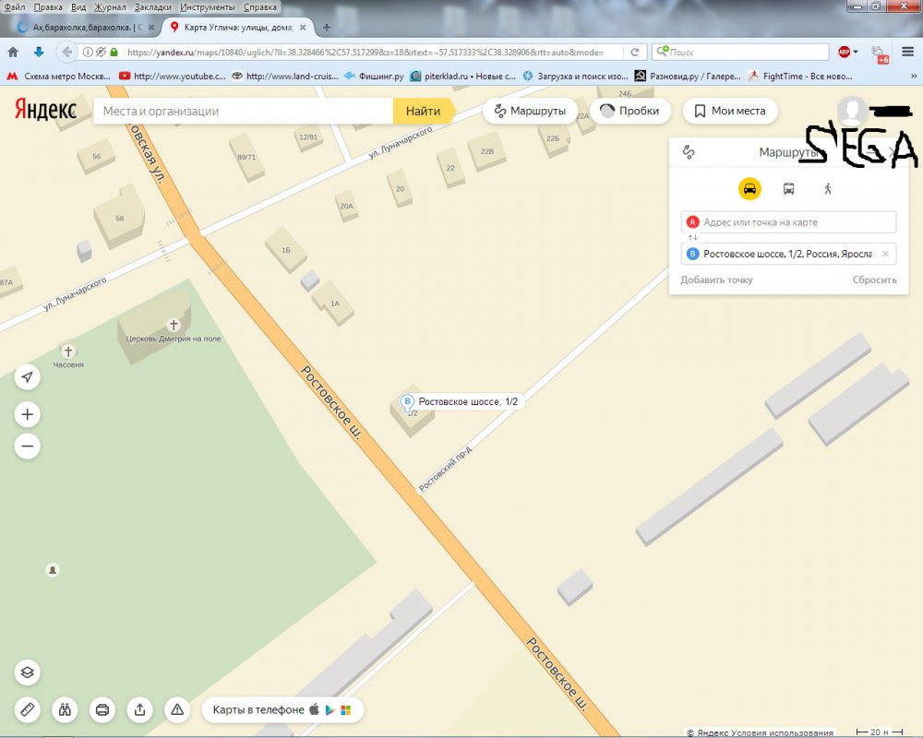Viewport: 923px width, 738px height.
Task: Toggle the Пробки traffic layer
Action: point(630,111)
